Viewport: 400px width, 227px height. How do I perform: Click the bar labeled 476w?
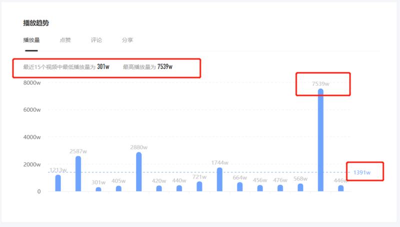click(x=280, y=189)
